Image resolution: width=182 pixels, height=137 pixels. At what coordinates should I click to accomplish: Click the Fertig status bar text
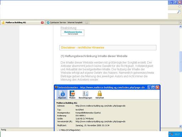pos(4,130)
